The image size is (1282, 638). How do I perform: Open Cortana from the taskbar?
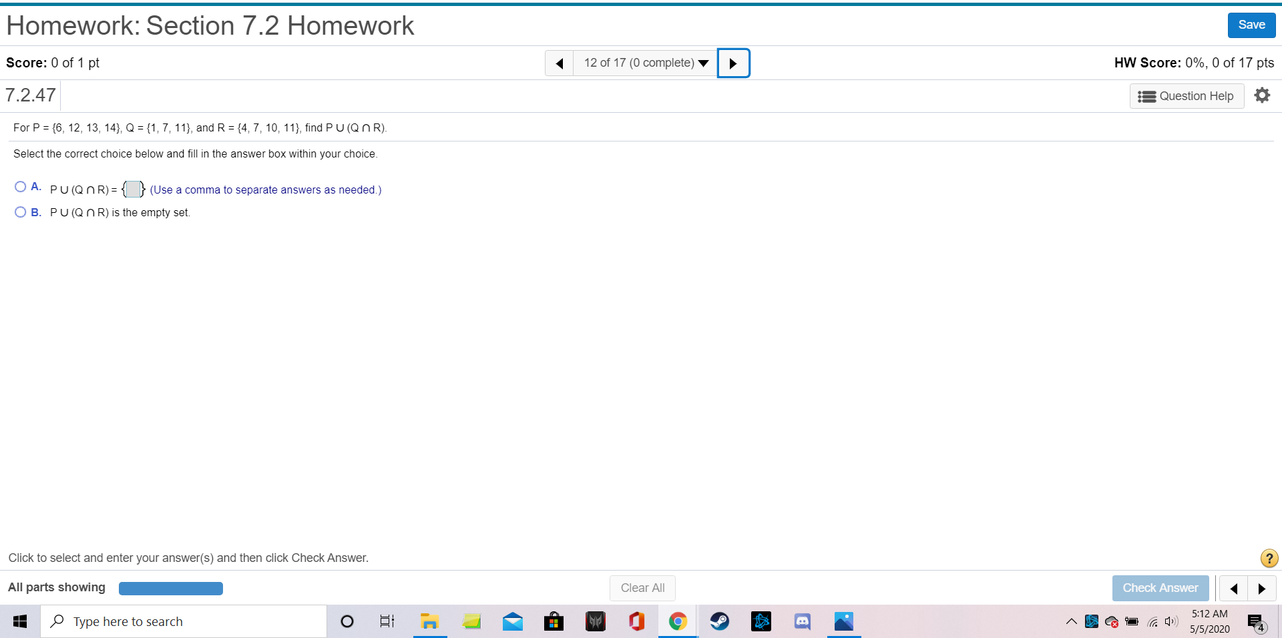point(347,621)
